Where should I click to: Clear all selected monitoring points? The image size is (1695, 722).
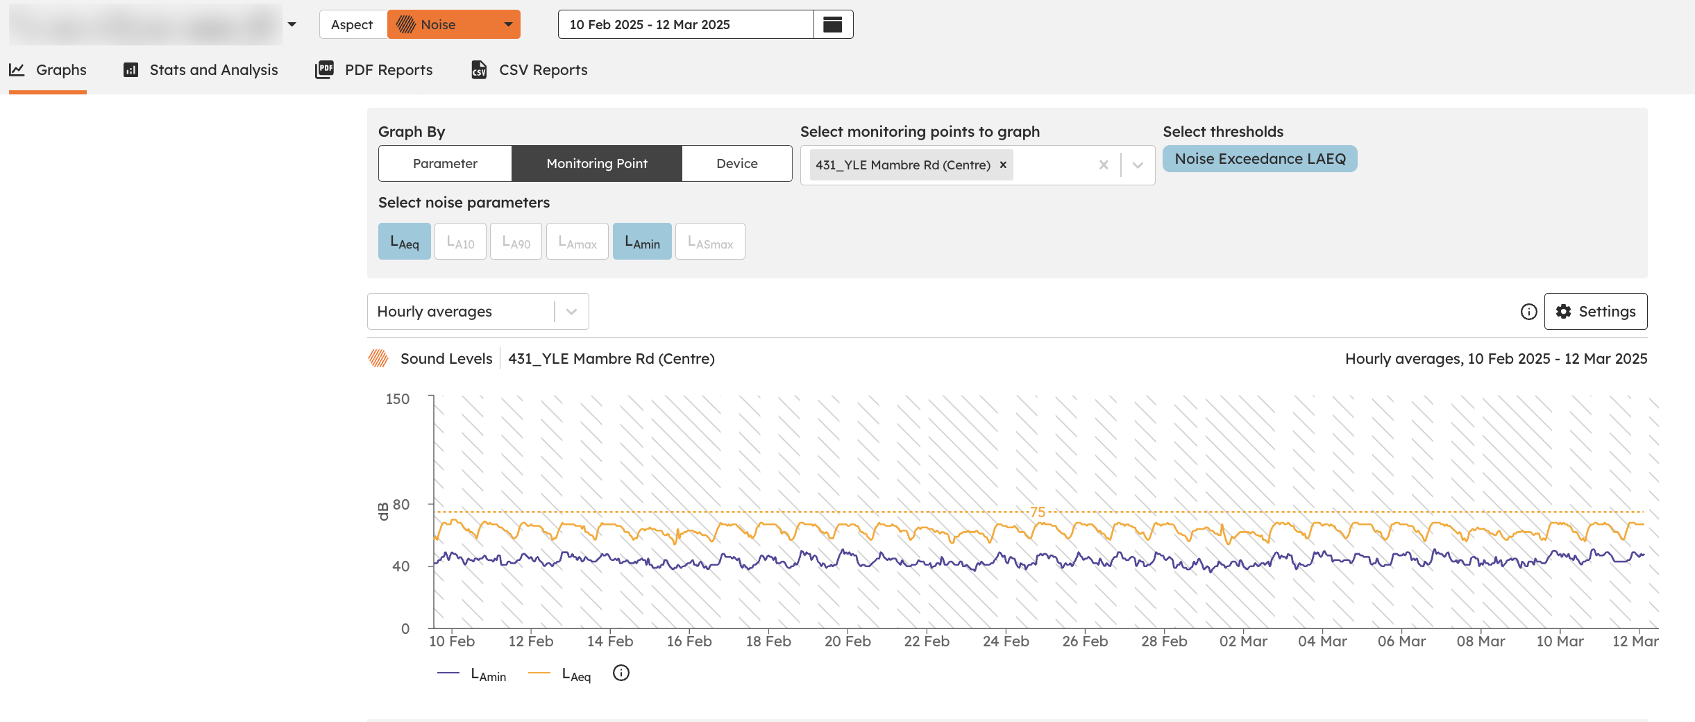tap(1104, 165)
